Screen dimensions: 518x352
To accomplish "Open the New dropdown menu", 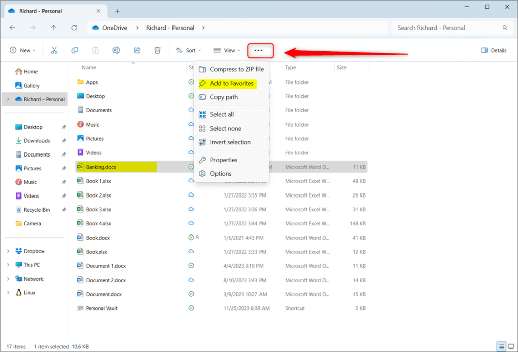I will (22, 50).
